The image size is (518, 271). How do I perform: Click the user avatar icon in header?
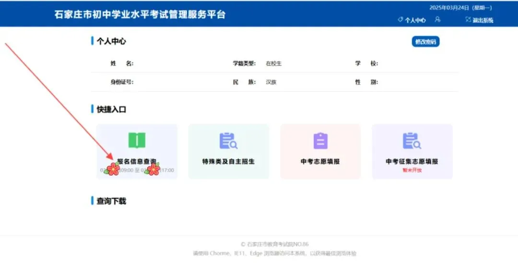coord(437,20)
